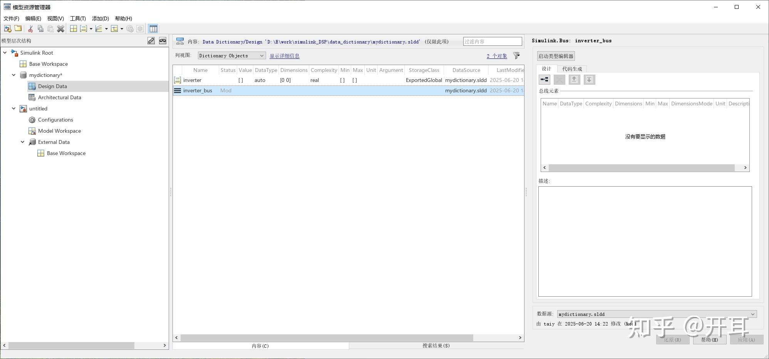
Task: Switch to the 代码生成 tab
Action: 572,68
